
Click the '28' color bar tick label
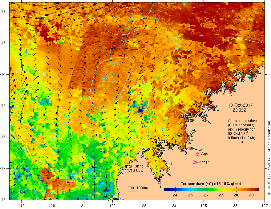pyautogui.click(x=236, y=195)
